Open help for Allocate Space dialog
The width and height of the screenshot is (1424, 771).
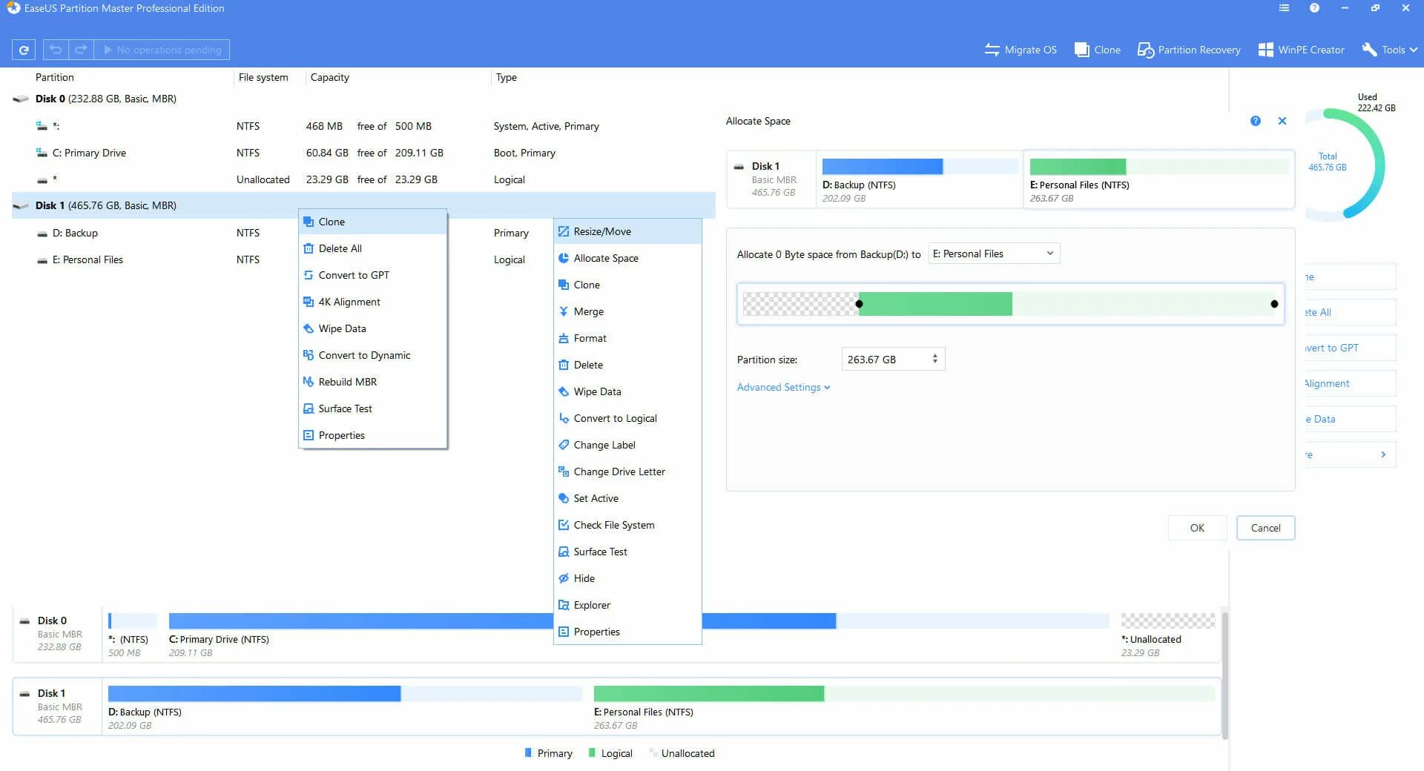click(x=1255, y=121)
